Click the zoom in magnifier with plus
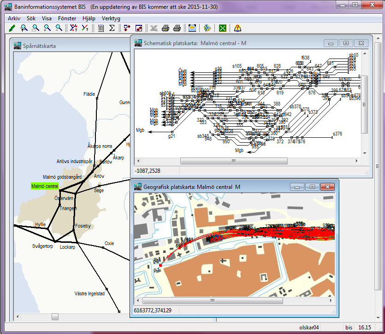385x334 pixels. pyautogui.click(x=47, y=28)
